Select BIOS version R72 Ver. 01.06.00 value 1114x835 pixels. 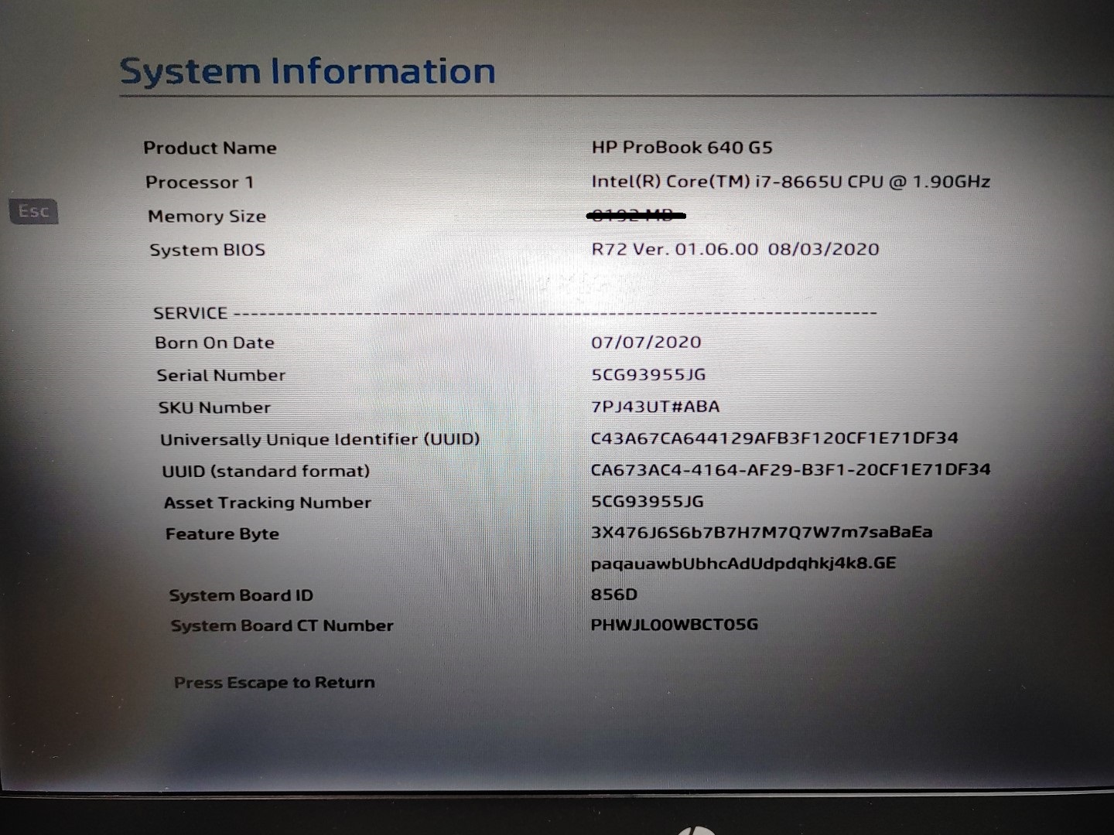(x=735, y=249)
